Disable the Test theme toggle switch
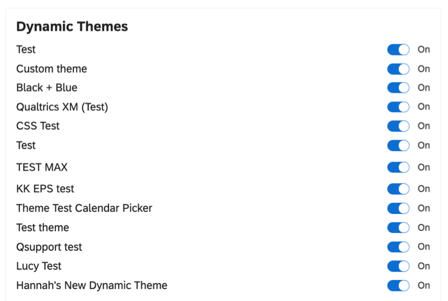This screenshot has width=448, height=301. click(398, 228)
